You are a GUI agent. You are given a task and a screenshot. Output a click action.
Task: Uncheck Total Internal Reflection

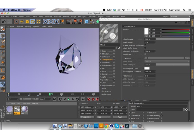point(145,45)
